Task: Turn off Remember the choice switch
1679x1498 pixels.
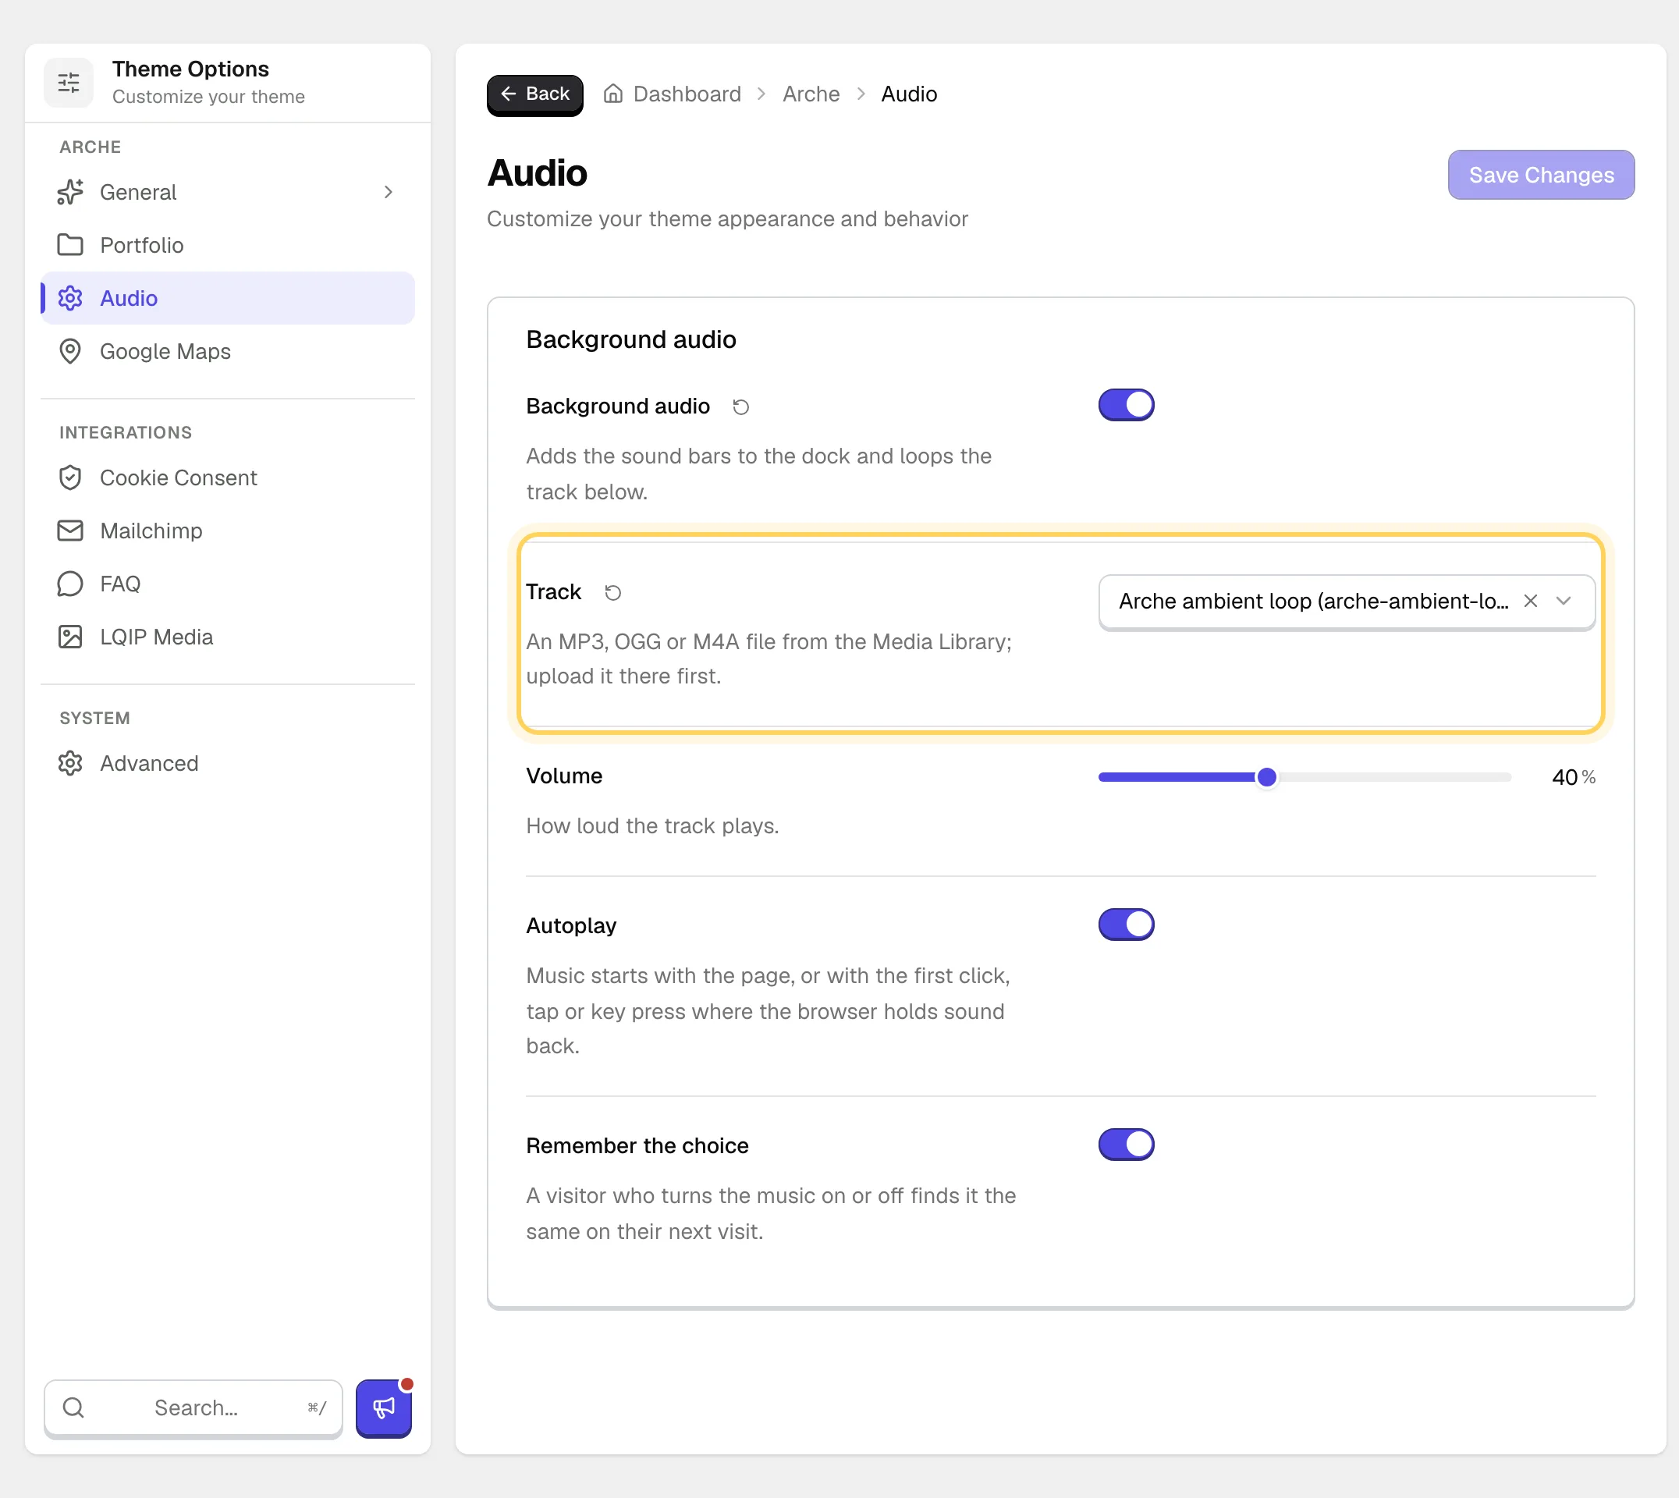Action: pos(1126,1144)
